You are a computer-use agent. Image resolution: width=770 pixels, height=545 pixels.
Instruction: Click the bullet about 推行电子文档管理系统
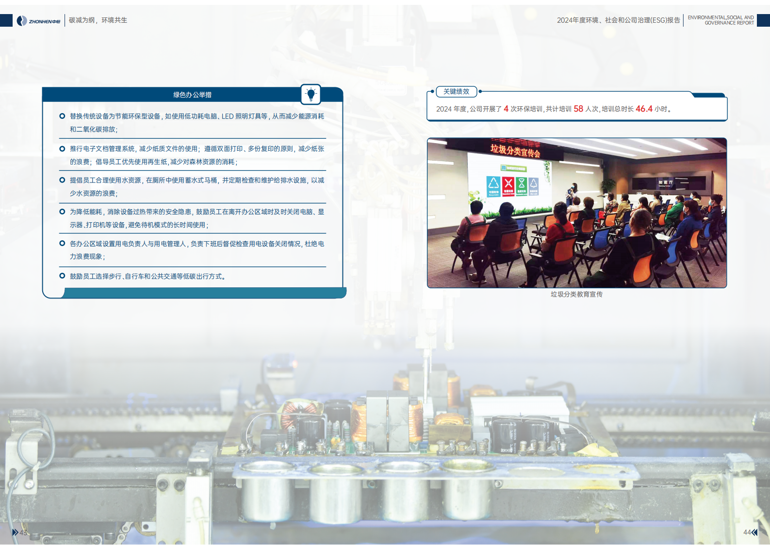coord(197,155)
